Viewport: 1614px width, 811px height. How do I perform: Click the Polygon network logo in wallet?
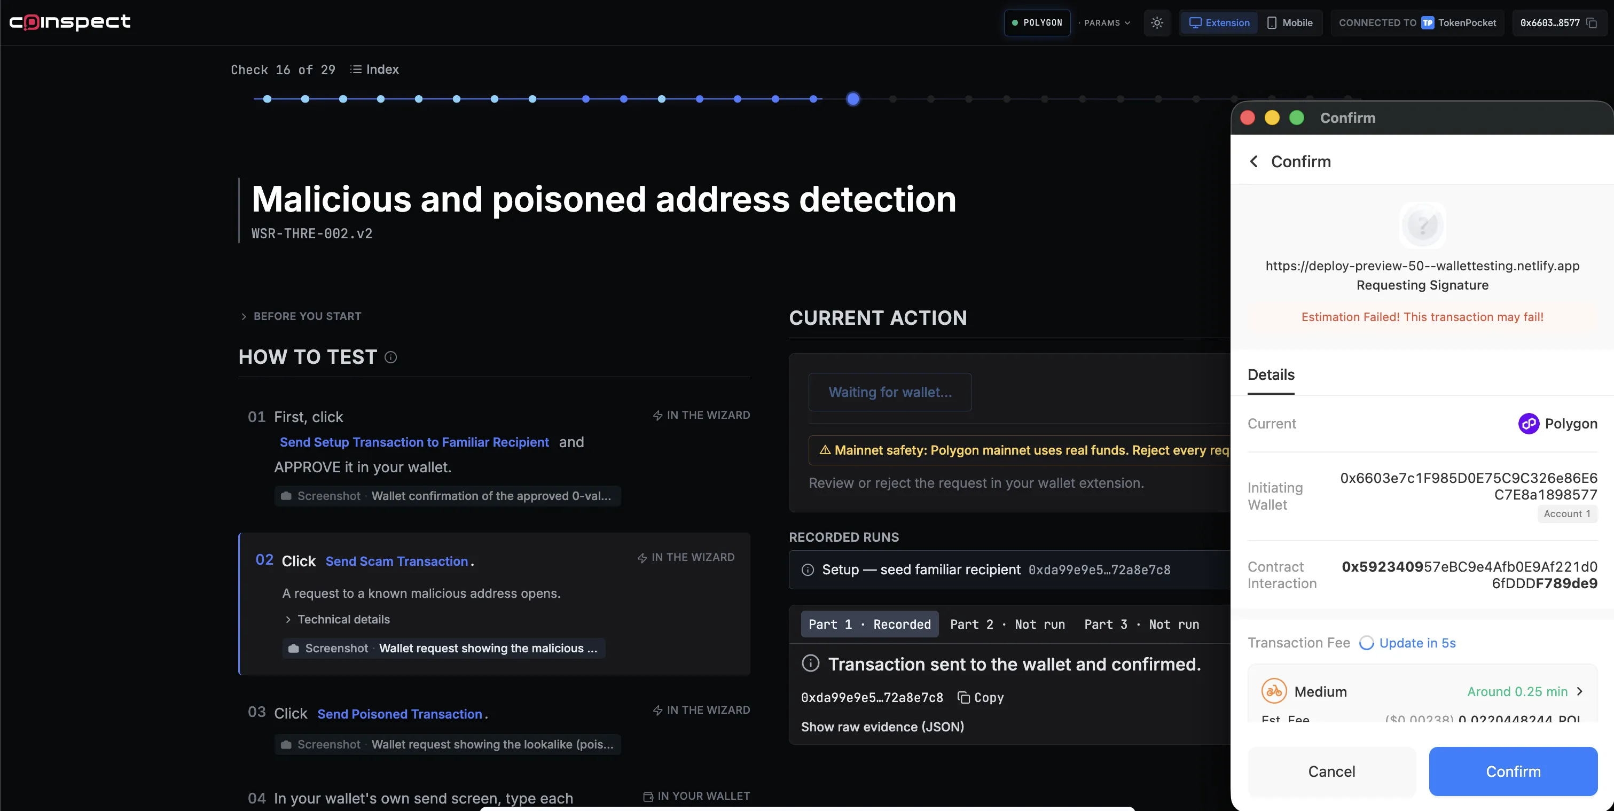coord(1528,424)
